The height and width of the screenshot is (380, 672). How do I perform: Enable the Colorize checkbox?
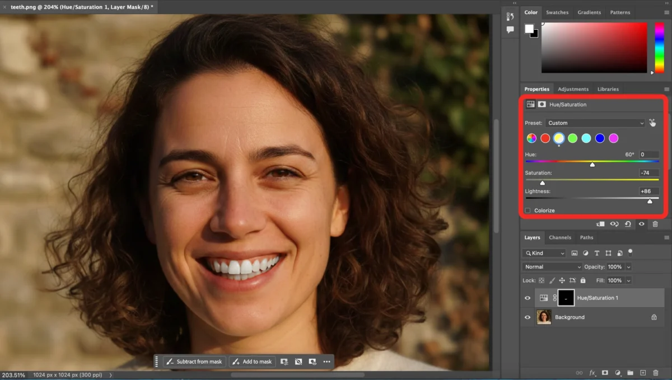[x=527, y=210]
